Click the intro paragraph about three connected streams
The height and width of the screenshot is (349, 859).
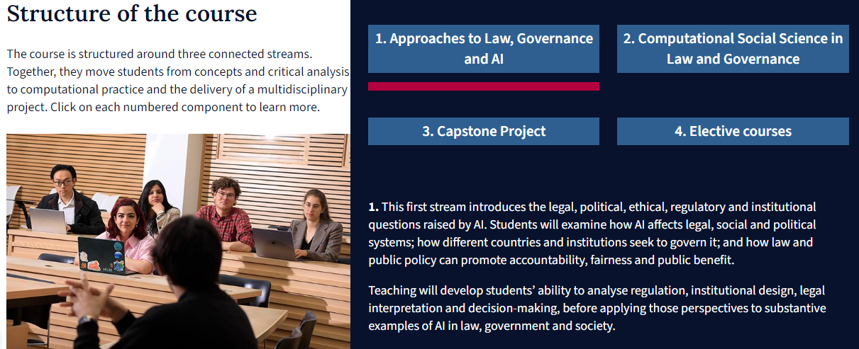pos(178,81)
